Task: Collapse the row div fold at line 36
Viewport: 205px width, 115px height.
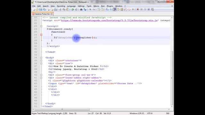Action: click(x=41, y=63)
